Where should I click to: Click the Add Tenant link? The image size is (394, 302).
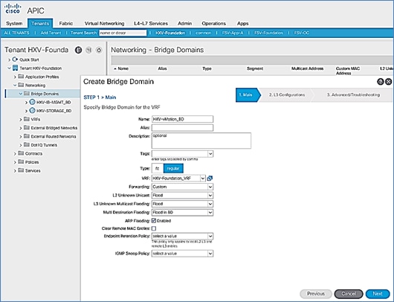51,33
